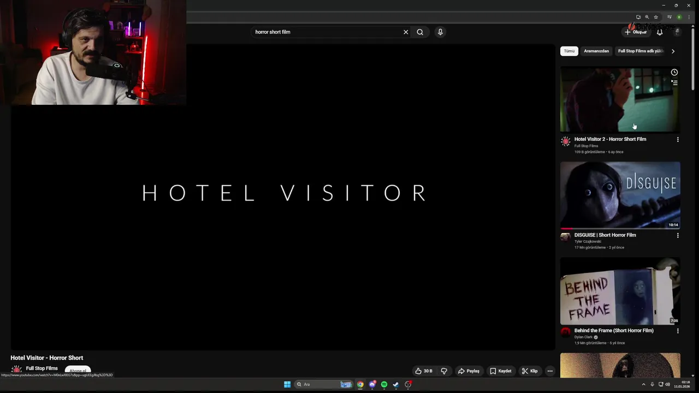The height and width of the screenshot is (393, 699).
Task: Open the Windows Start menu
Action: (287, 384)
